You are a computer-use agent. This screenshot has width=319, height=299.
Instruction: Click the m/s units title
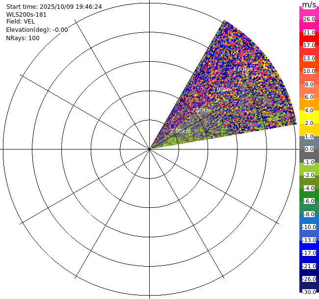click(x=309, y=5)
